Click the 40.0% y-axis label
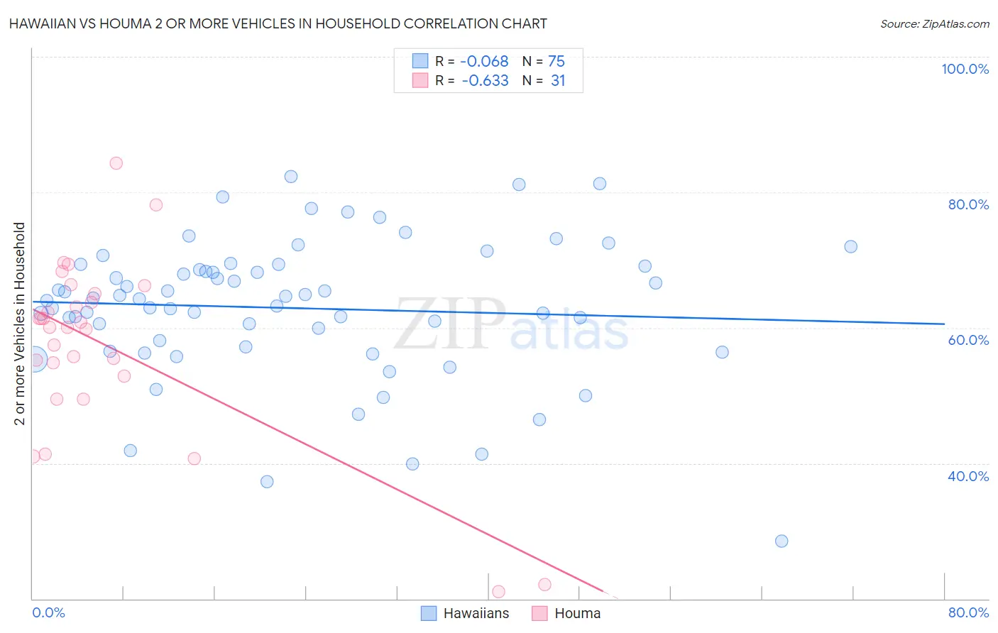The width and height of the screenshot is (998, 633). tap(968, 476)
